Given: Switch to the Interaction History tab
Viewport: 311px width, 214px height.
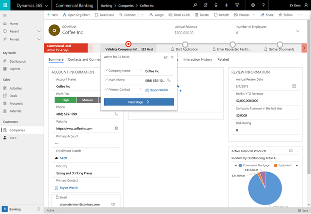Looking at the screenshot, I should [x=197, y=60].
